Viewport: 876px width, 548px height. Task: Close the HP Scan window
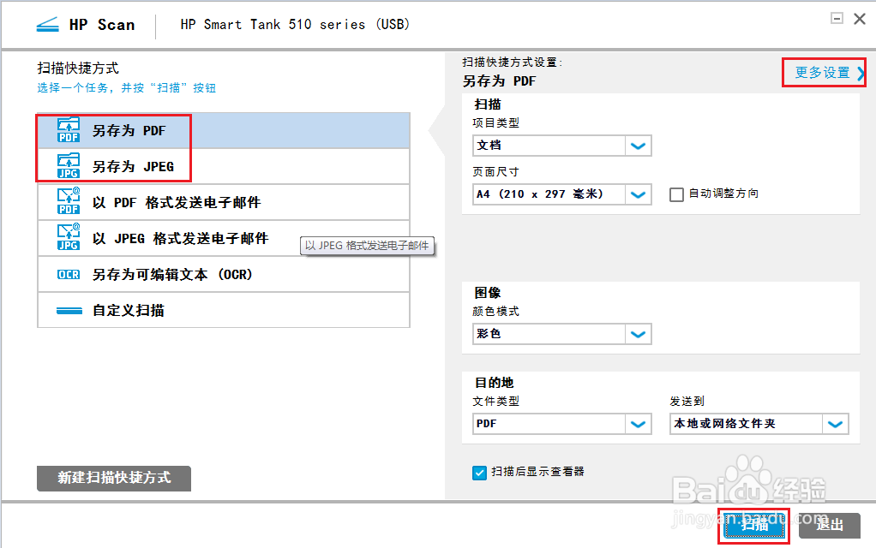pyautogui.click(x=860, y=19)
